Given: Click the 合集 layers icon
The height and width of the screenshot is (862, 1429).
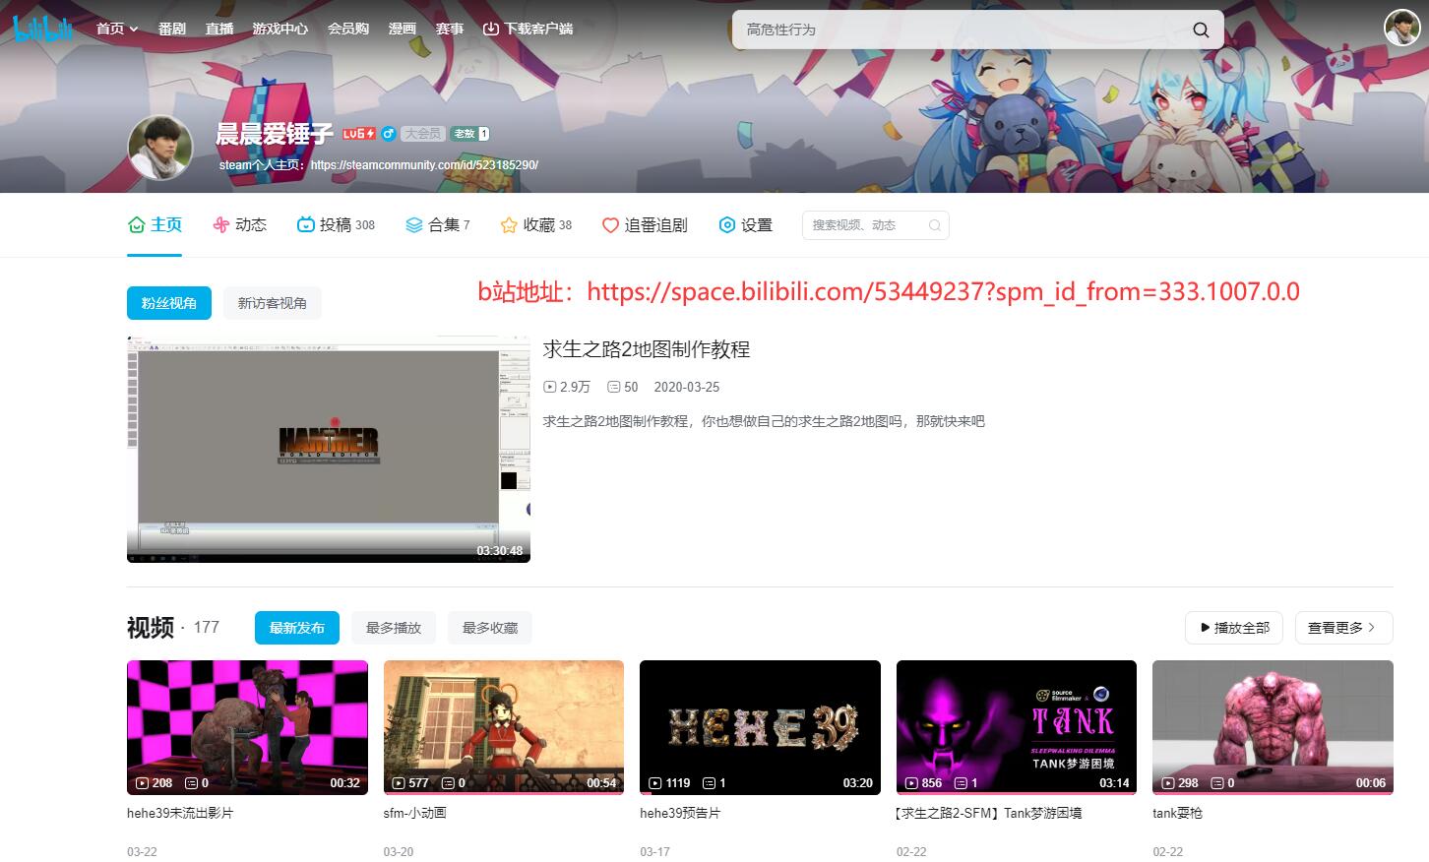Looking at the screenshot, I should (414, 225).
